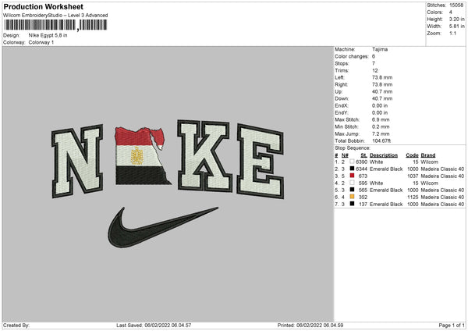Click the 'N#' column header
Screen dimensions: 468x331
pyautogui.click(x=345, y=155)
